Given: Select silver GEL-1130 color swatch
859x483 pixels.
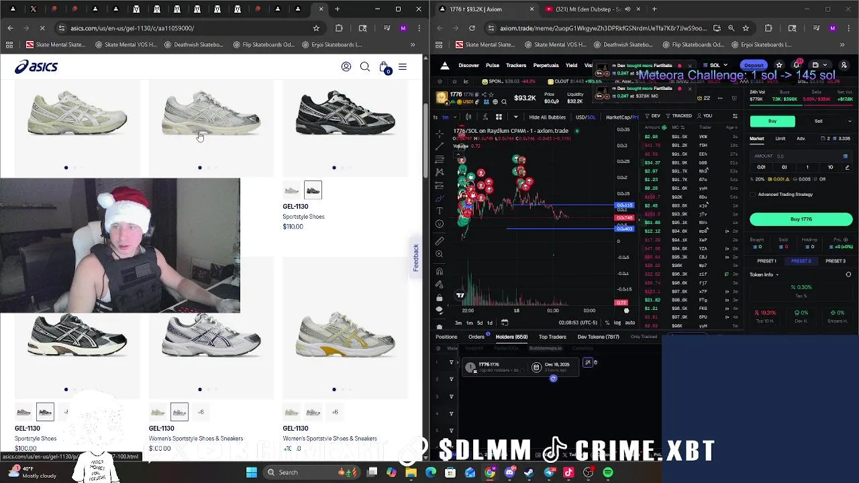Looking at the screenshot, I should (291, 190).
